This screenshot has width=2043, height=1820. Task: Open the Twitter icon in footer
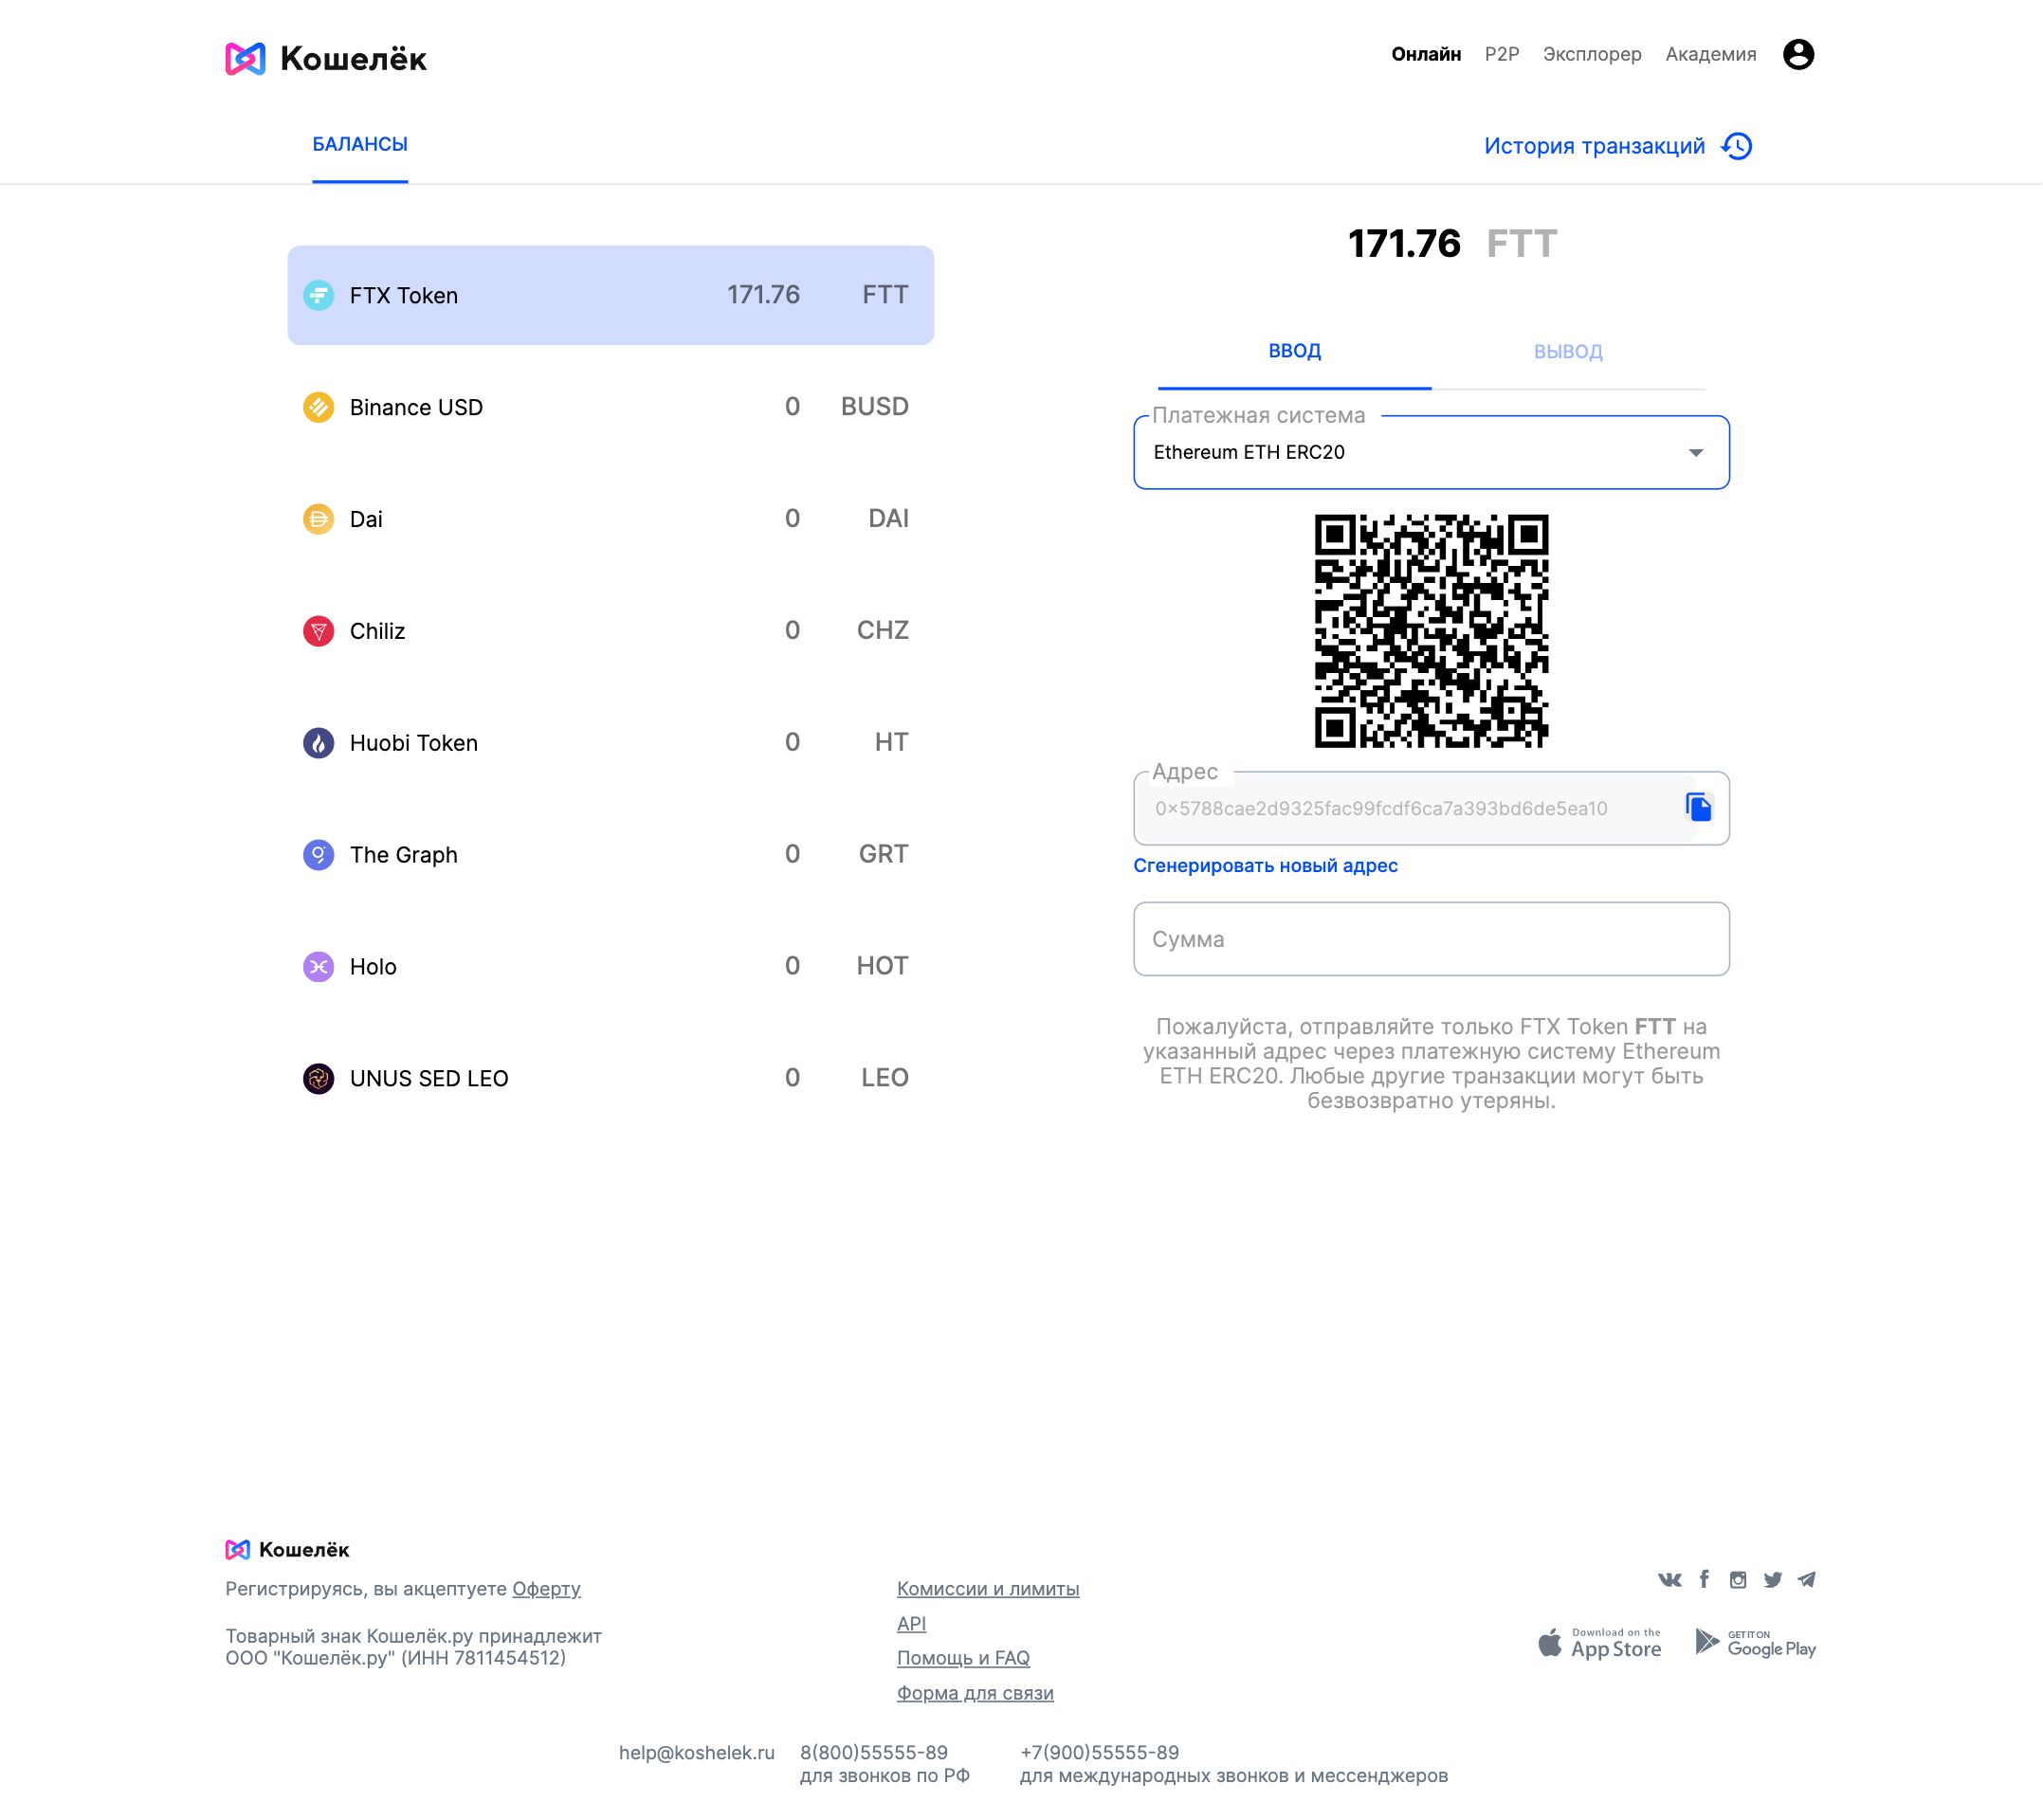[x=1772, y=1580]
